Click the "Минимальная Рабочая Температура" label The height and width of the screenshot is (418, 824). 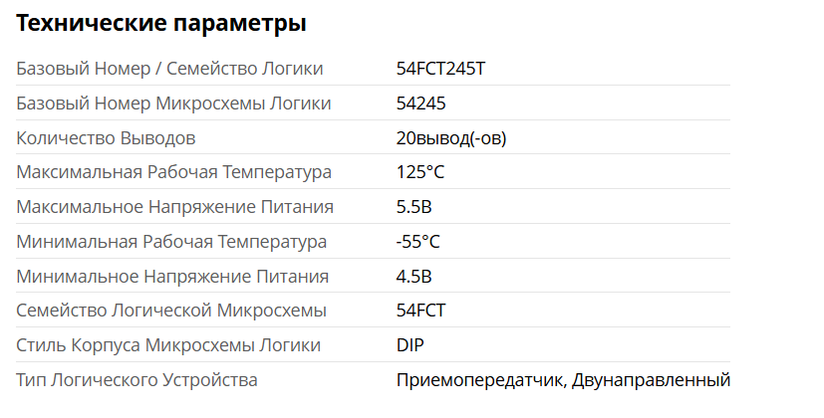[x=171, y=242]
